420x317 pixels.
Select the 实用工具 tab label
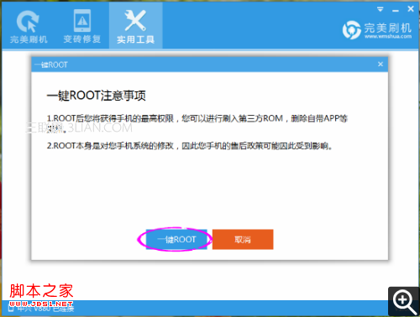click(135, 39)
